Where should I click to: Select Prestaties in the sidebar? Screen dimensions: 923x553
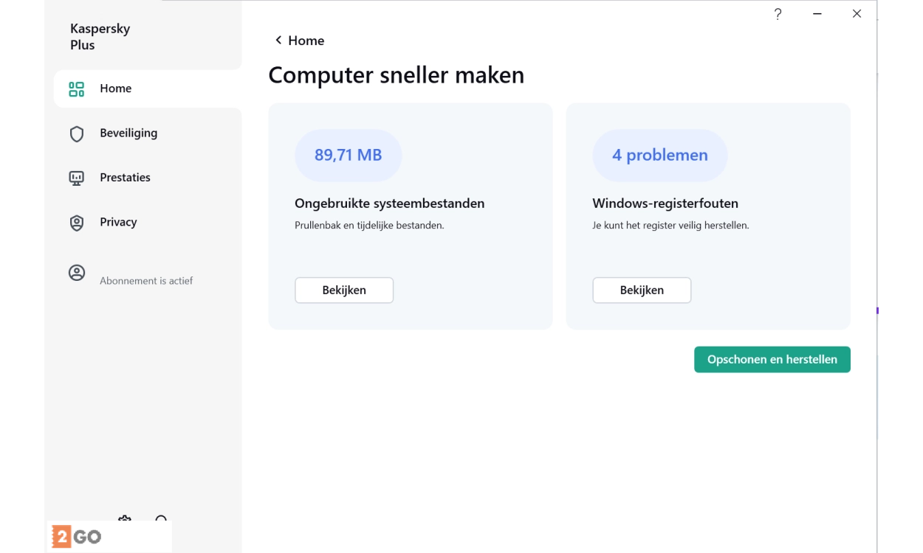(x=125, y=178)
